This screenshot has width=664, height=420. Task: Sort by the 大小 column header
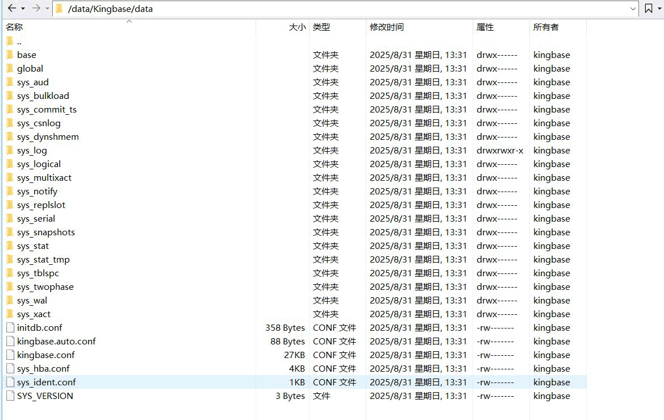point(297,27)
